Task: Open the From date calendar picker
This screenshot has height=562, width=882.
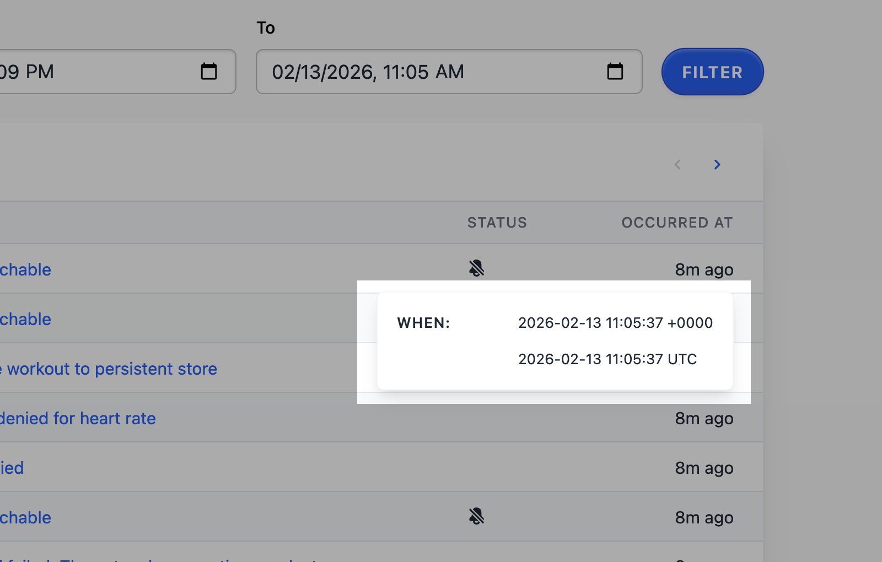Action: point(208,71)
